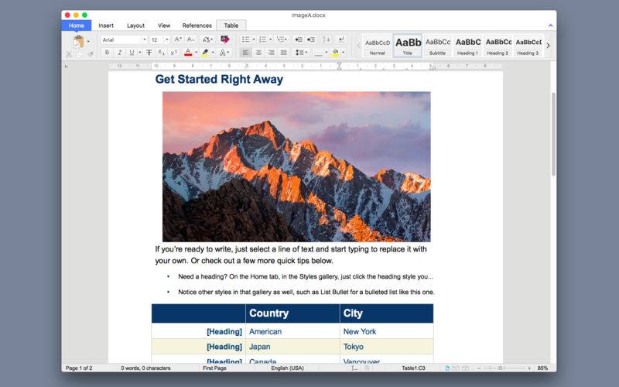The height and width of the screenshot is (387, 619).
Task: Click the zoom in plus icon
Action: [x=529, y=368]
